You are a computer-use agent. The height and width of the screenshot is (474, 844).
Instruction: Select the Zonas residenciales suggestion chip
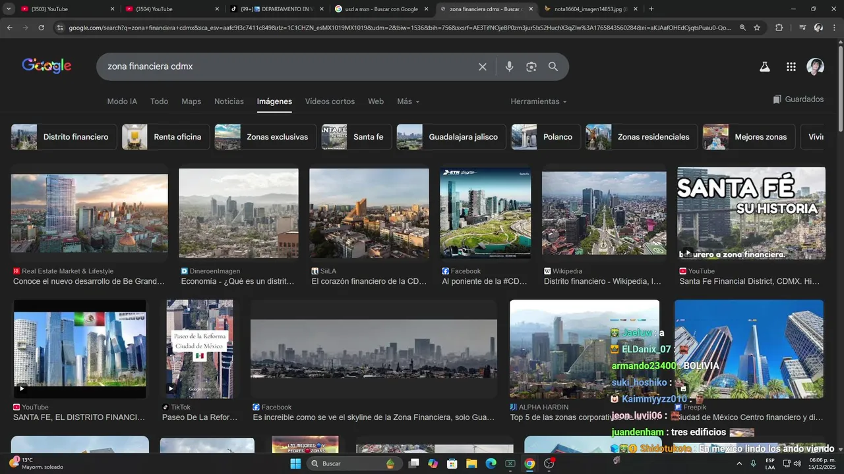pos(642,137)
